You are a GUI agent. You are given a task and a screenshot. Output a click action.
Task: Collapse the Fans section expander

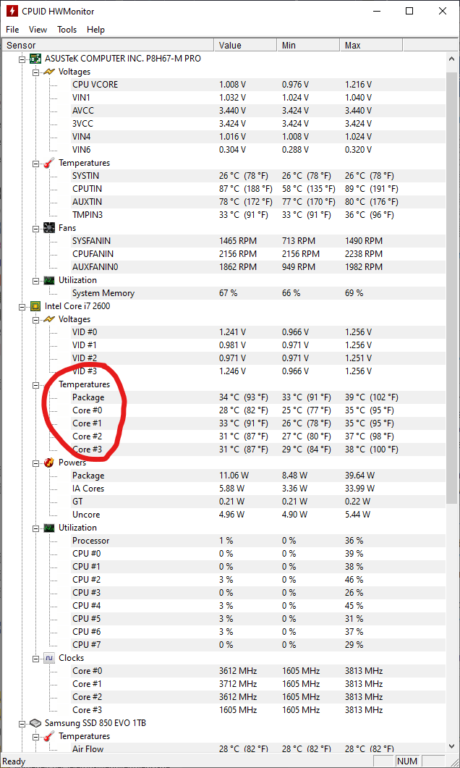pyautogui.click(x=35, y=228)
